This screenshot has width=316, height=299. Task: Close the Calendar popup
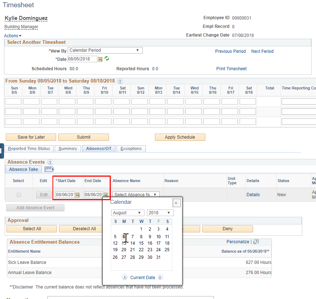tap(176, 203)
